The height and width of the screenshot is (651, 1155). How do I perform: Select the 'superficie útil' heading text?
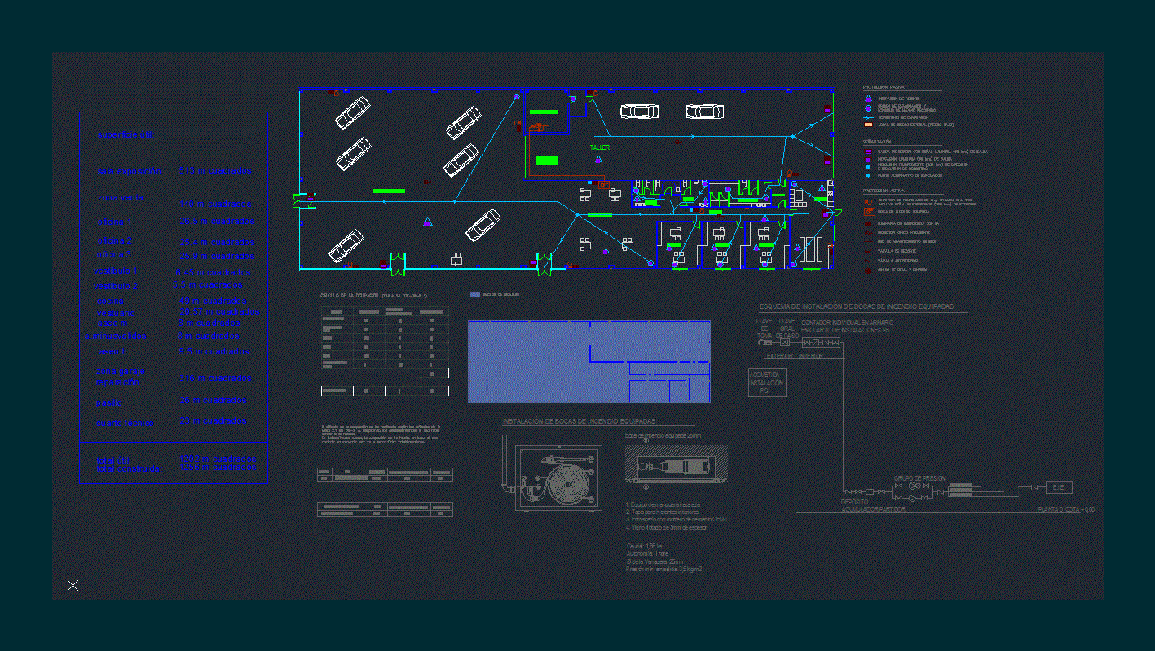pos(125,135)
